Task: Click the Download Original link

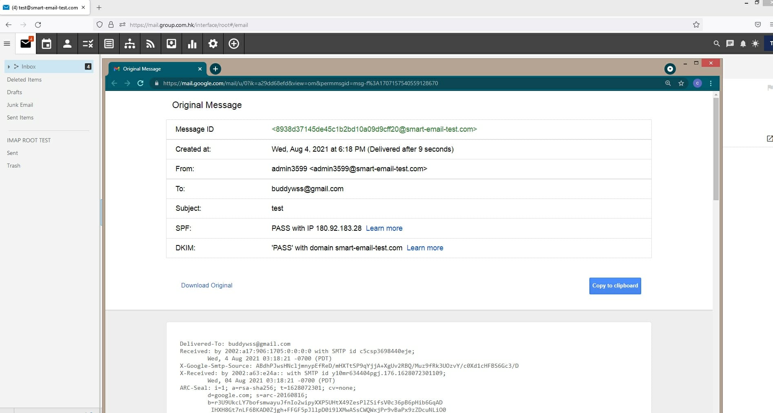Action: click(207, 285)
